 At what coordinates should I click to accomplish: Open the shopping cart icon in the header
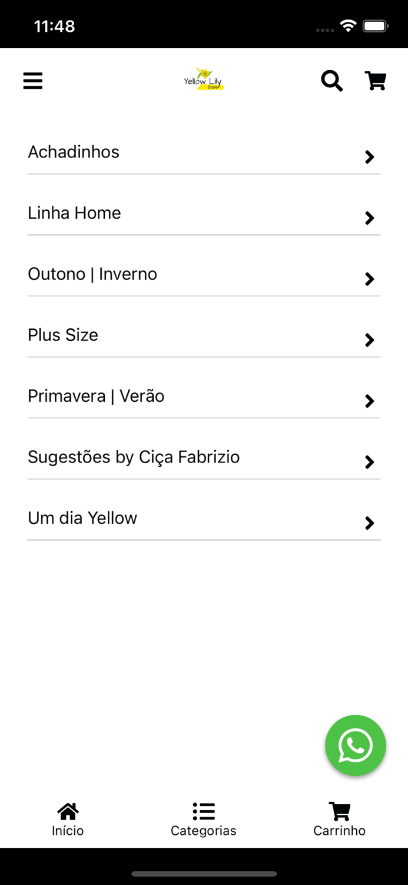click(x=376, y=81)
